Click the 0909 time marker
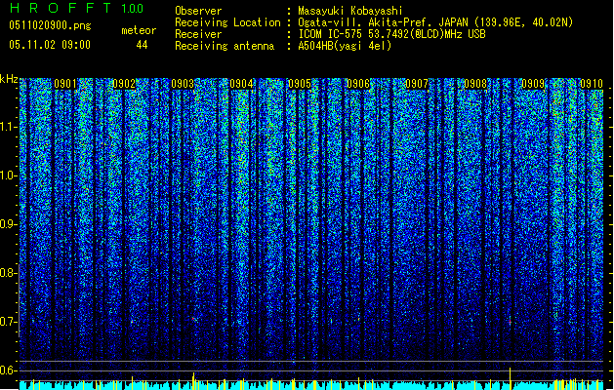The width and height of the screenshot is (614, 390). point(533,84)
